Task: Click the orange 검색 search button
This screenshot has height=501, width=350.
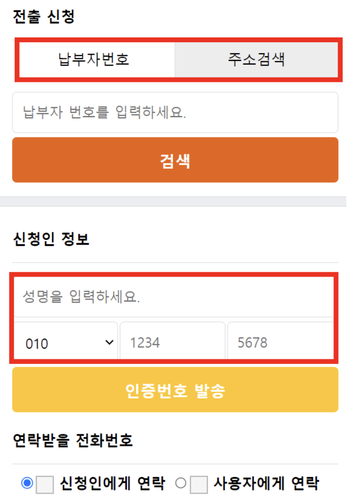Action: [175, 160]
